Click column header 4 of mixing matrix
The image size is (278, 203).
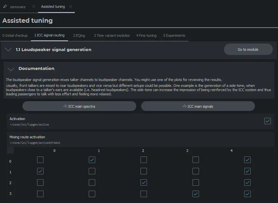[x=232, y=151]
